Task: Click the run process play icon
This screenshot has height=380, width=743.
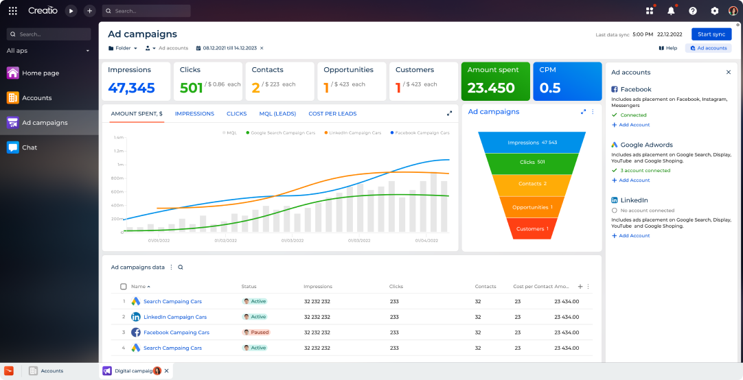Action: point(71,11)
